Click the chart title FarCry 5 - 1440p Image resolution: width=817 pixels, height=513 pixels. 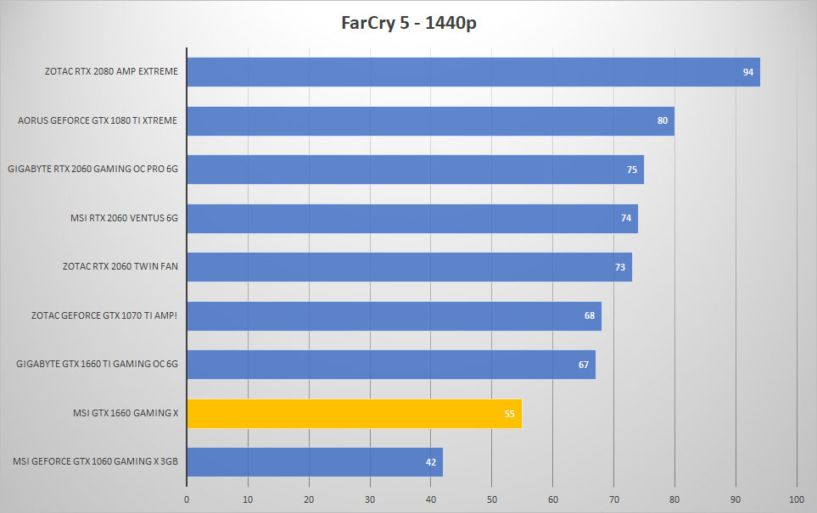coord(409,23)
